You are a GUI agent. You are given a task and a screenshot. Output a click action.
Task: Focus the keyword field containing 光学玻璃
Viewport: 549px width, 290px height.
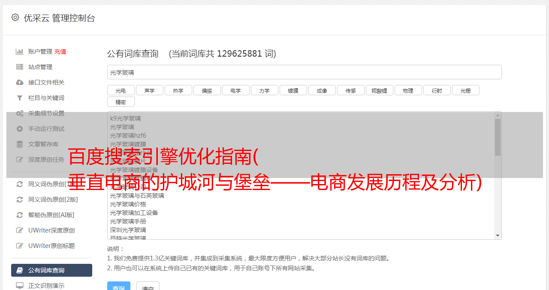(x=304, y=72)
